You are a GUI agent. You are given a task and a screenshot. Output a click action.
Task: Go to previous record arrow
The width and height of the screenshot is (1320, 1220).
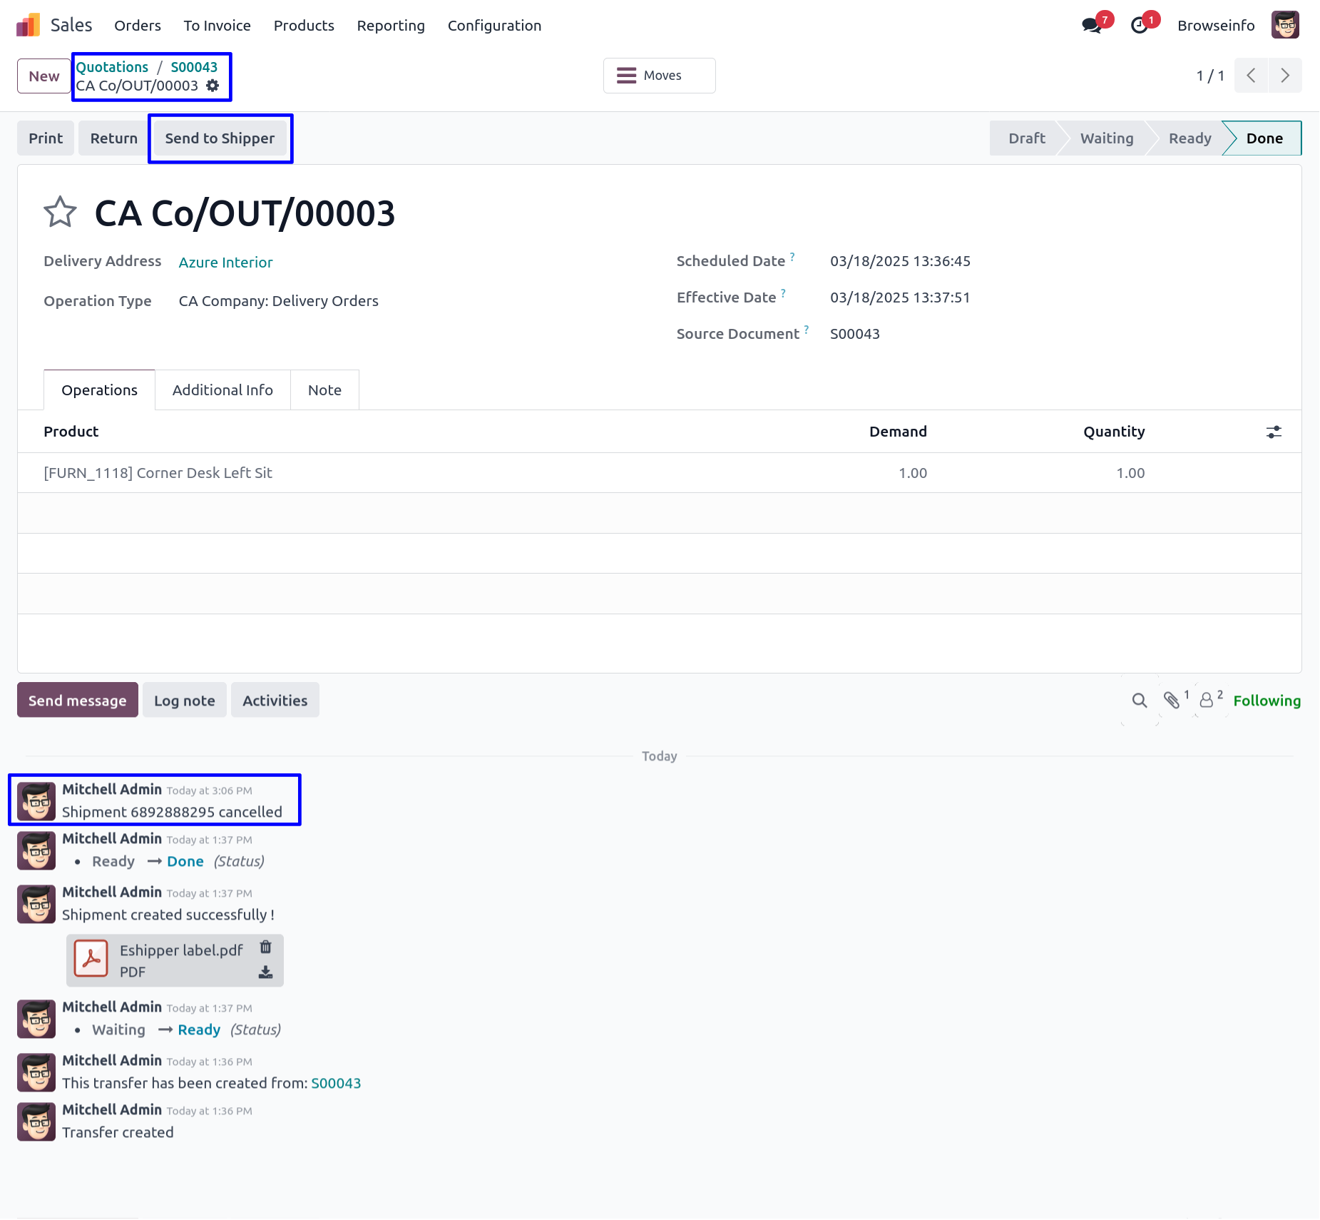click(1251, 76)
